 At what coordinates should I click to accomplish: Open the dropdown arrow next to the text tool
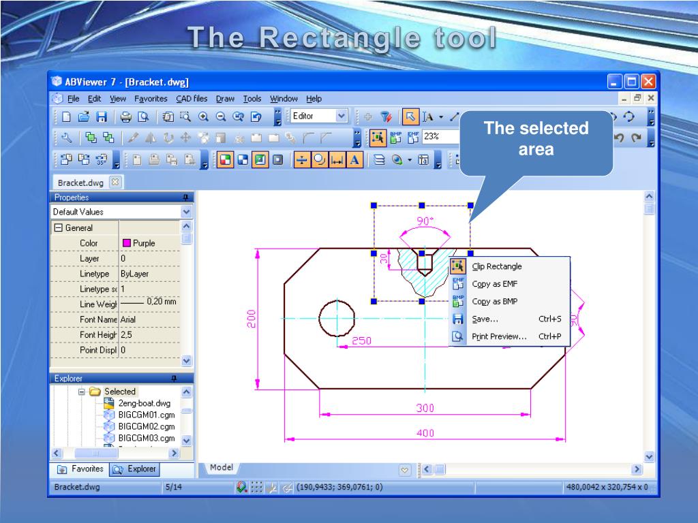441,117
